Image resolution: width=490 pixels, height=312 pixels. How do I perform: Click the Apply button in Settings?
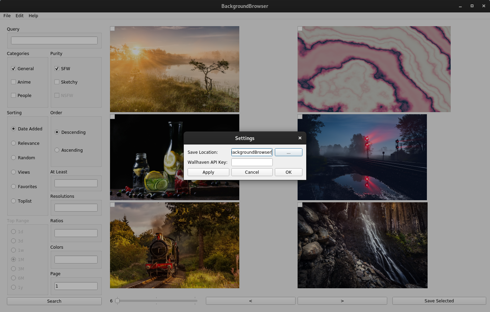[x=208, y=172]
